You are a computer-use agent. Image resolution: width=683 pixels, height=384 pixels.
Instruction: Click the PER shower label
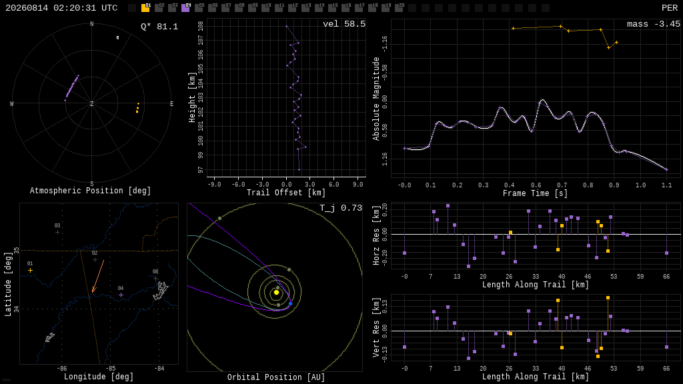click(x=670, y=8)
